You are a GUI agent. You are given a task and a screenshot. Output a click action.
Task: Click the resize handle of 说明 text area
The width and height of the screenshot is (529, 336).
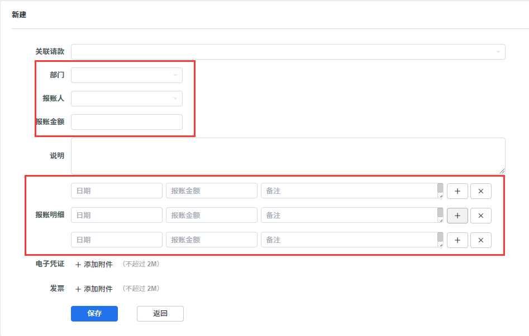[x=502, y=171]
